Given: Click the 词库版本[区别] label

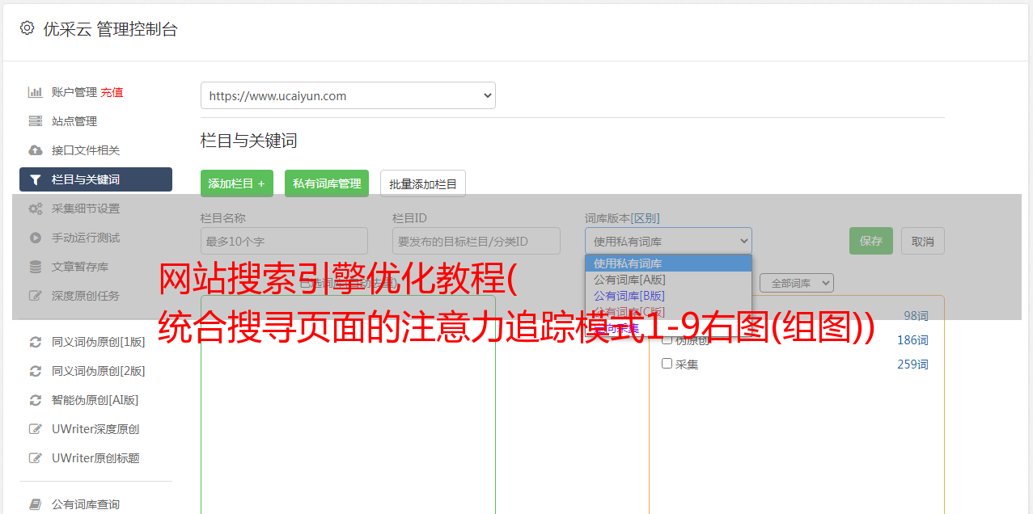Looking at the screenshot, I should [622, 218].
